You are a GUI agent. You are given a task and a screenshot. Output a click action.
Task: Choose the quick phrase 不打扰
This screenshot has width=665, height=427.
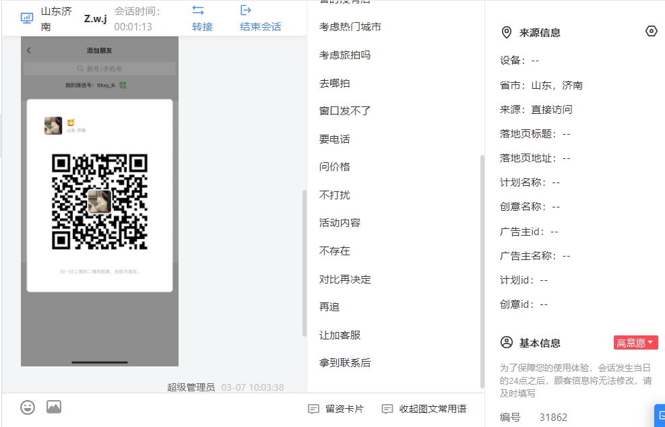[x=335, y=195]
